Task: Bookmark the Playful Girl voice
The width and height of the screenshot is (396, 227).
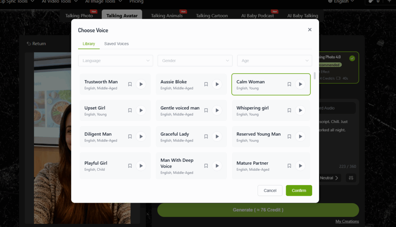Action: [x=130, y=166]
